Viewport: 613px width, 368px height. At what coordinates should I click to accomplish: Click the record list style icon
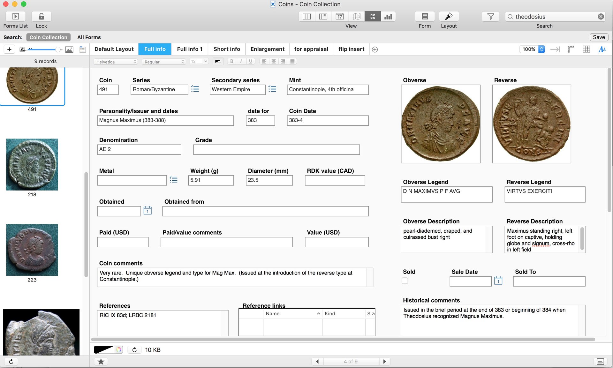[83, 49]
